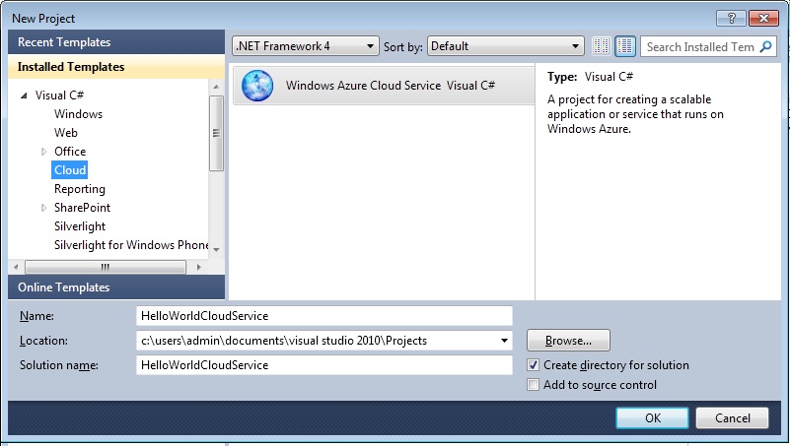Screen dimensions: 790x446
Task: Click the project Name text field
Action: pos(324,316)
